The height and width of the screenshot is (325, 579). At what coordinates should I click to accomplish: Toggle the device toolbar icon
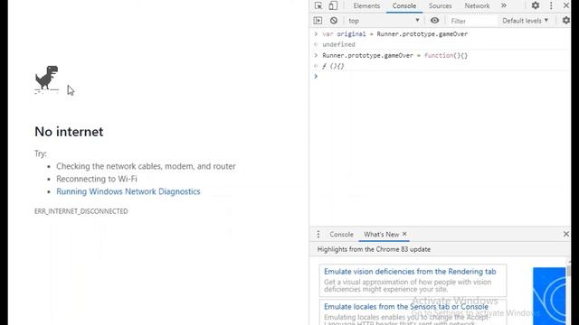(333, 5)
